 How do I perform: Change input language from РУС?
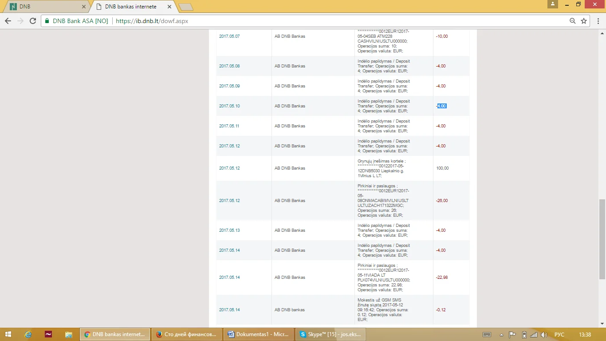click(559, 334)
